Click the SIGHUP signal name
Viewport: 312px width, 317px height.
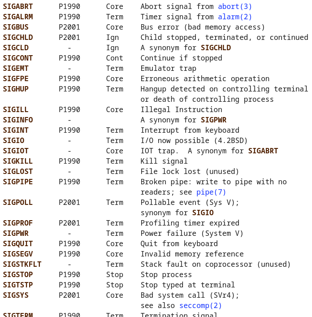click(x=16, y=89)
